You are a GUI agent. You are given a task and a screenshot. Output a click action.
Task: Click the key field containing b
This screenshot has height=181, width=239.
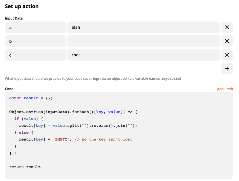(x=35, y=41)
